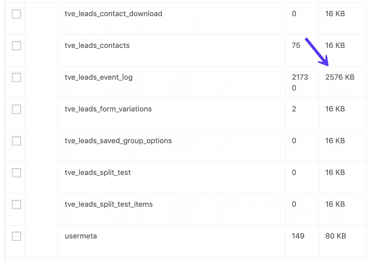The width and height of the screenshot is (369, 262).
Task: Select the tve_leads_event_log checkbox
Action: [16, 77]
